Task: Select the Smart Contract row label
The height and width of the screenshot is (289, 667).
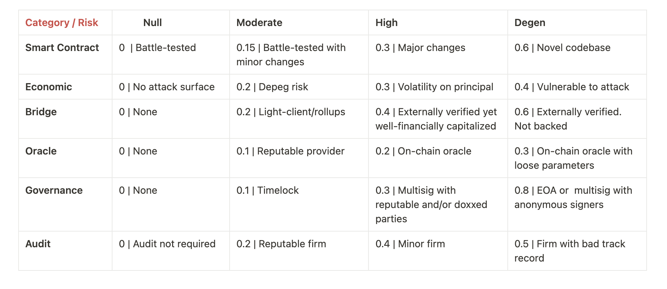Action: [x=62, y=48]
